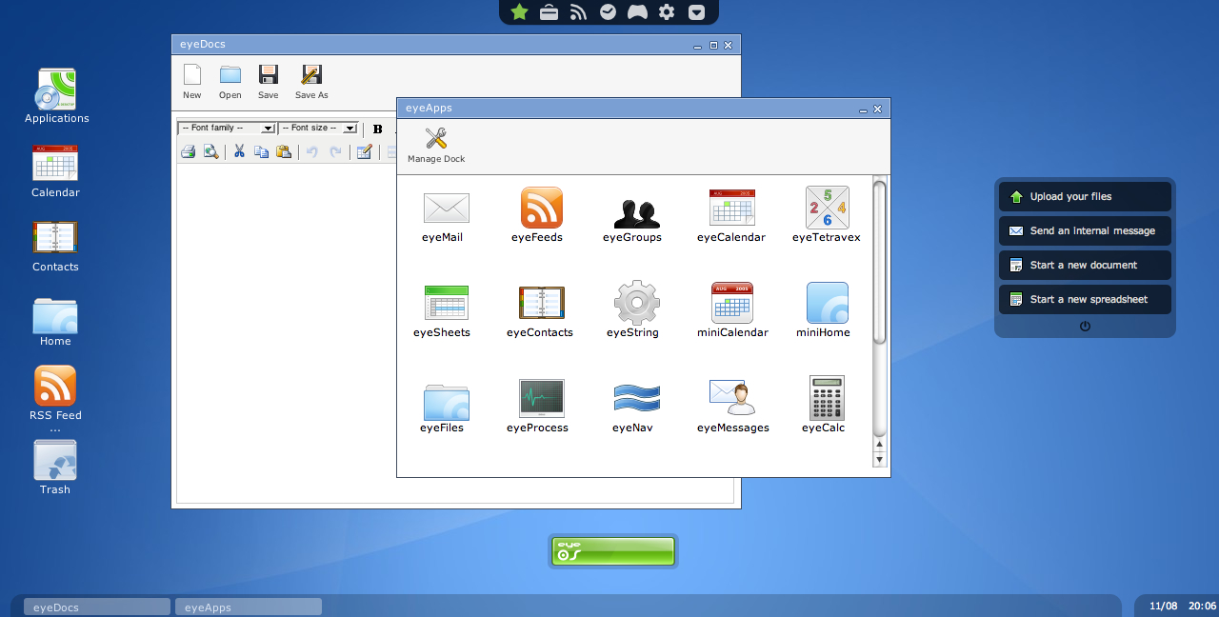The image size is (1219, 617).
Task: Click eyeApps scrollbar down arrow
Action: 879,460
